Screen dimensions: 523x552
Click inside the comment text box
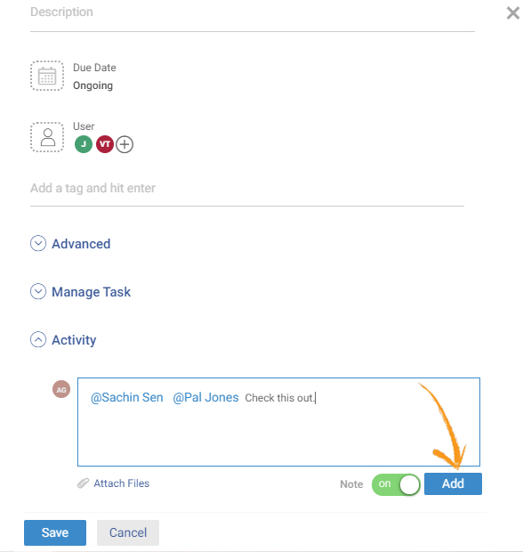pos(278,422)
